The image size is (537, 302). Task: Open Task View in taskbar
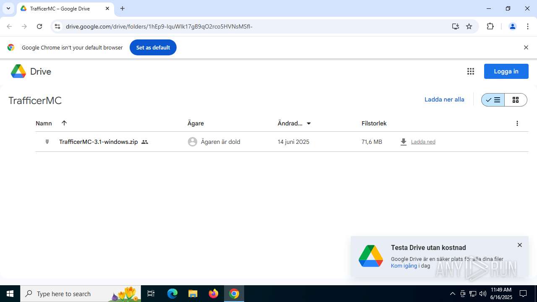tap(151, 294)
